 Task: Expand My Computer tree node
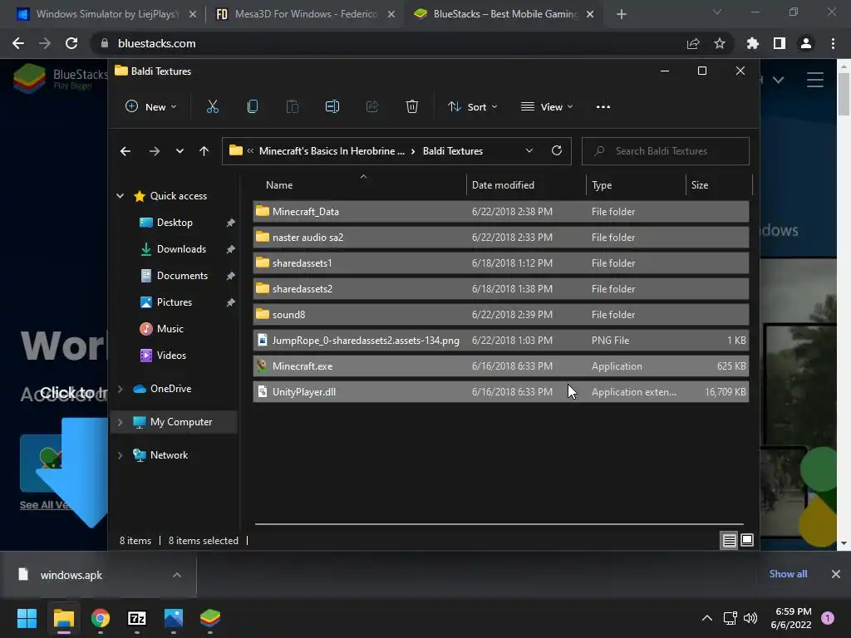[x=120, y=421]
